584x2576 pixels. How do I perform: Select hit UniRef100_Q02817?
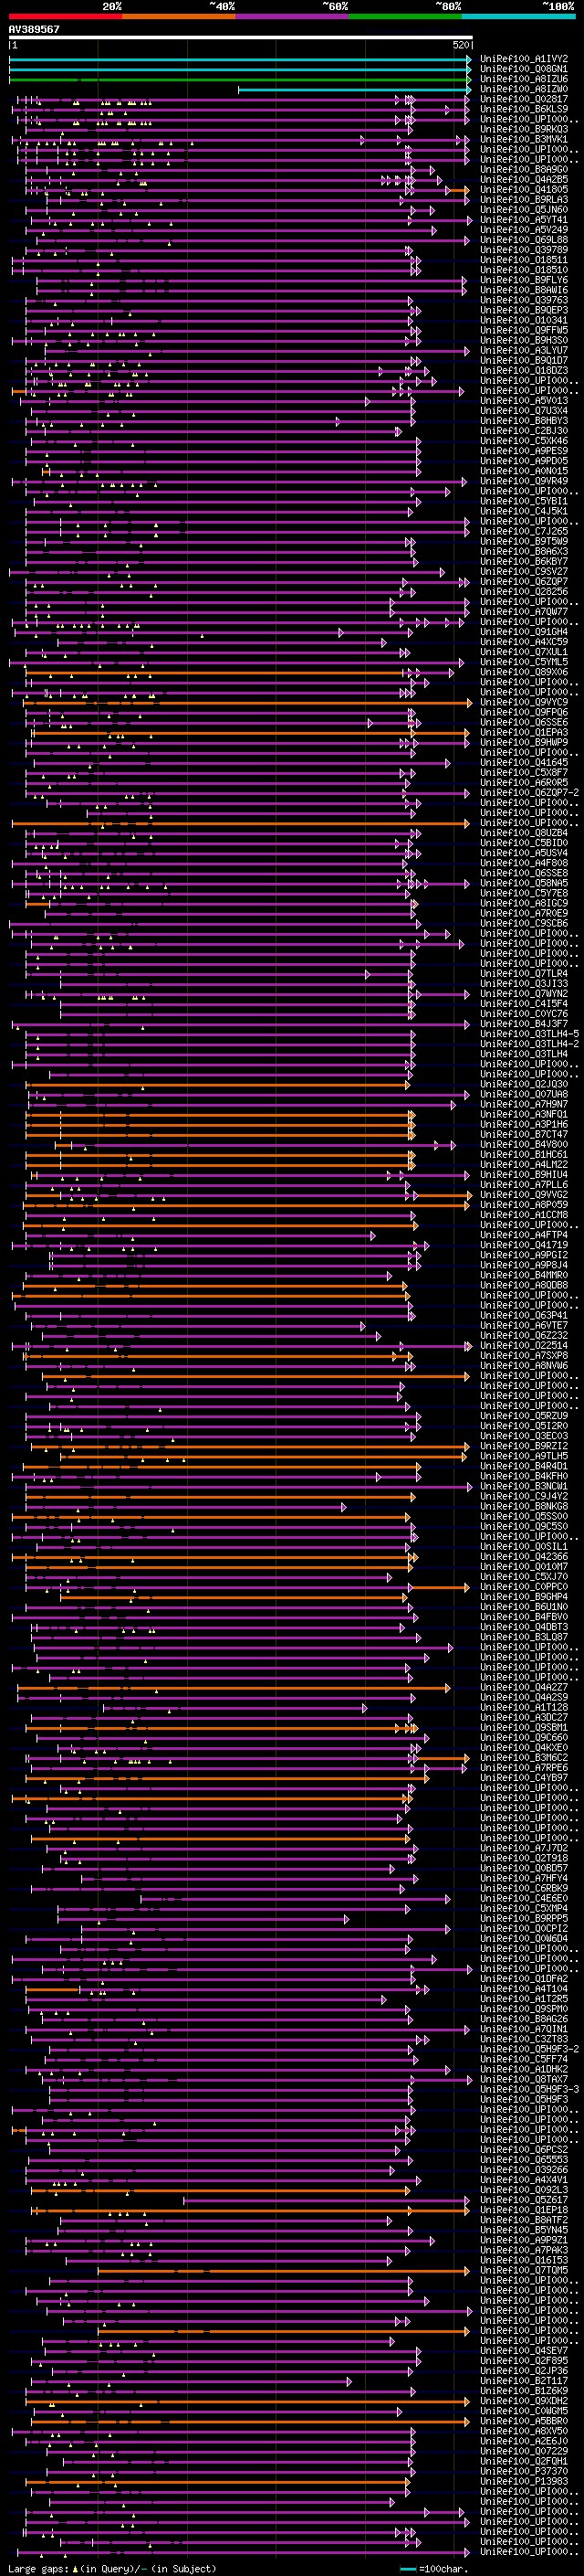tap(524, 99)
